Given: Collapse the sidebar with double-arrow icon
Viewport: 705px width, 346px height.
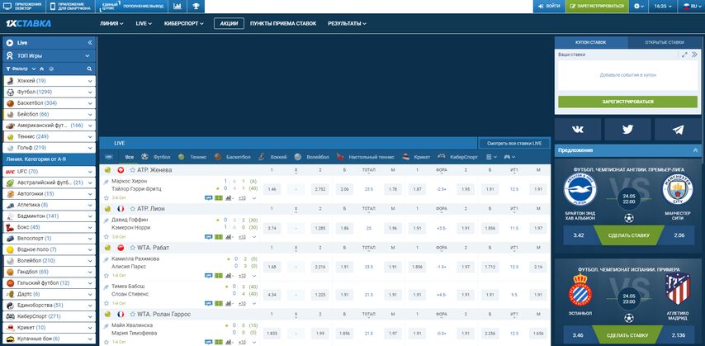Looking at the screenshot, I should tap(89, 43).
